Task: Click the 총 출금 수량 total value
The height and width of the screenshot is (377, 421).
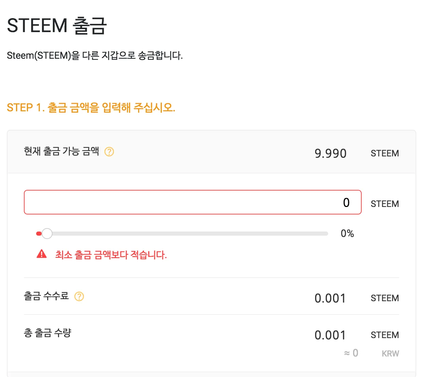Action: pos(330,335)
